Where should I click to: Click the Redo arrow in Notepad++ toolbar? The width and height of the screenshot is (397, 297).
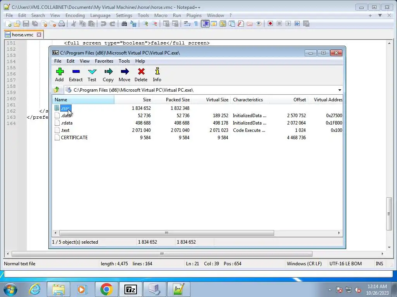pos(112,24)
